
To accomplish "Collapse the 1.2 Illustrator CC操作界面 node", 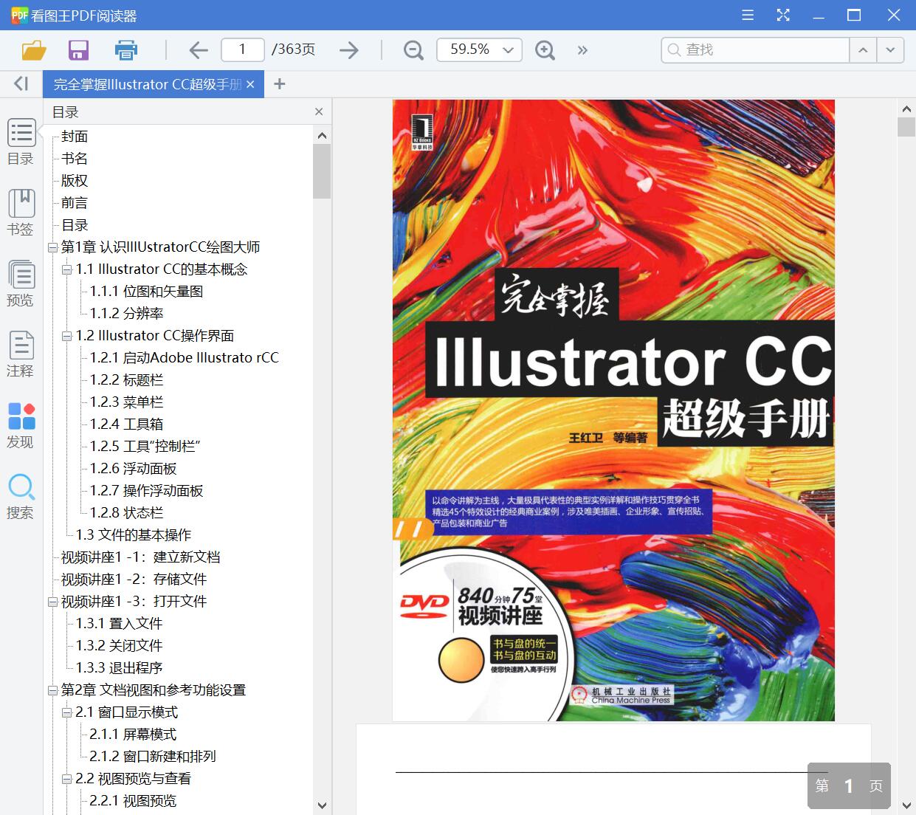I will coord(67,337).
